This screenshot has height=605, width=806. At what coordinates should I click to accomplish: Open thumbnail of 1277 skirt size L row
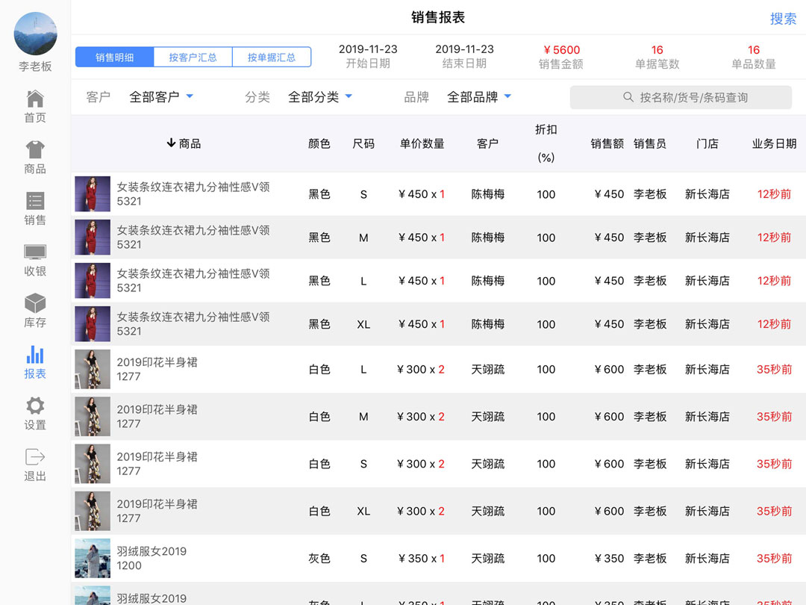click(93, 369)
